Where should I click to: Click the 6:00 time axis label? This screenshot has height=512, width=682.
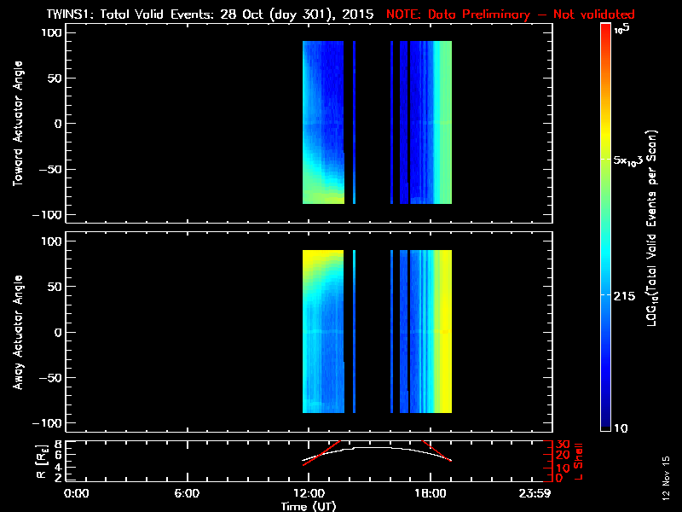[x=186, y=493]
